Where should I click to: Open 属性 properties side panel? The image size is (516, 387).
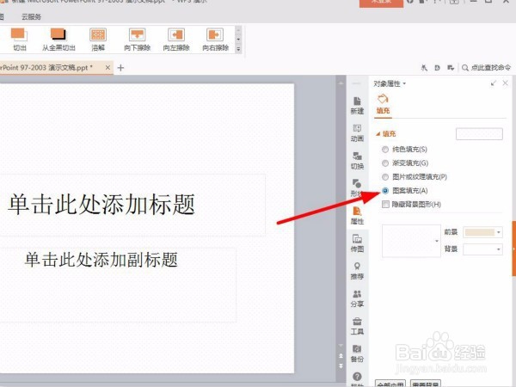pos(357,216)
